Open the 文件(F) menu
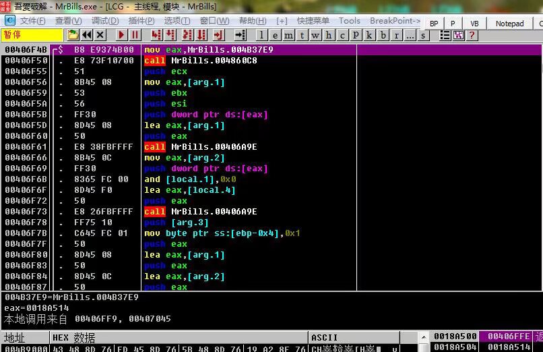Screen dimensions: 543x352 coord(32,21)
